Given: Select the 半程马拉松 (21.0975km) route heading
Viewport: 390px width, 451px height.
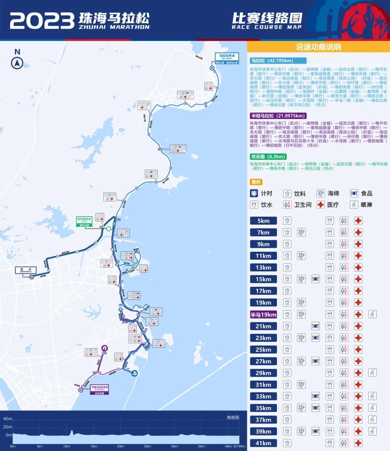Looking at the screenshot, I should point(278,116).
